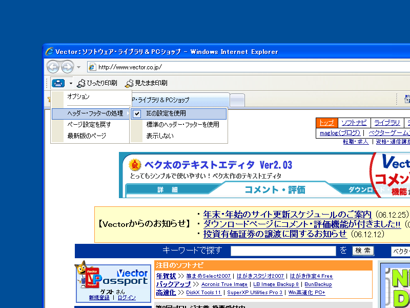
Task: Open the トップ navigation tab
Action: tap(326, 123)
